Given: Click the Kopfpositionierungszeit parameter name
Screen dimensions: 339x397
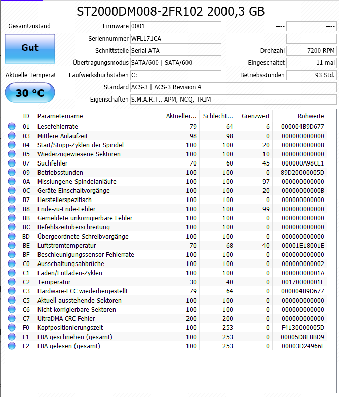Looking at the screenshot, I should [70, 328].
